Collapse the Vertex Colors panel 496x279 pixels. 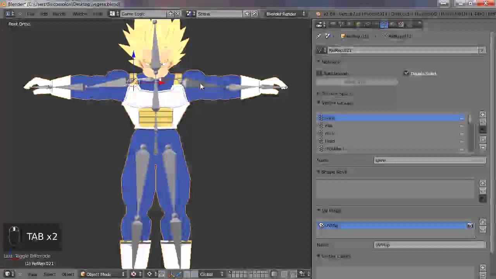pyautogui.click(x=334, y=256)
